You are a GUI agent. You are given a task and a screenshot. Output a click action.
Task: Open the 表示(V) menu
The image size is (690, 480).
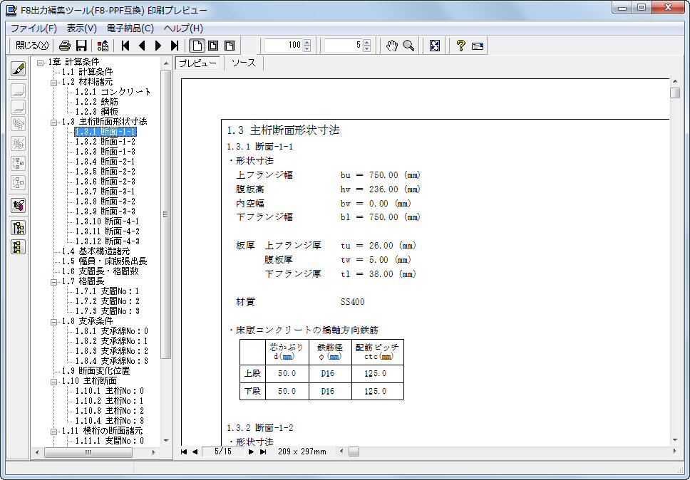coord(82,28)
